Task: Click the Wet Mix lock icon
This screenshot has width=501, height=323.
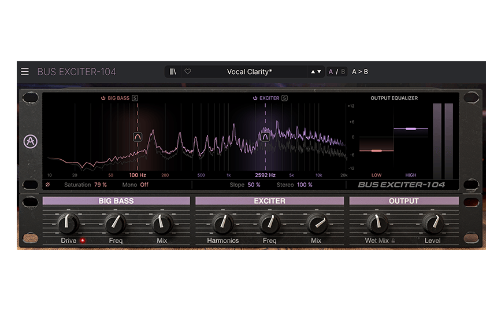Action: [x=394, y=241]
